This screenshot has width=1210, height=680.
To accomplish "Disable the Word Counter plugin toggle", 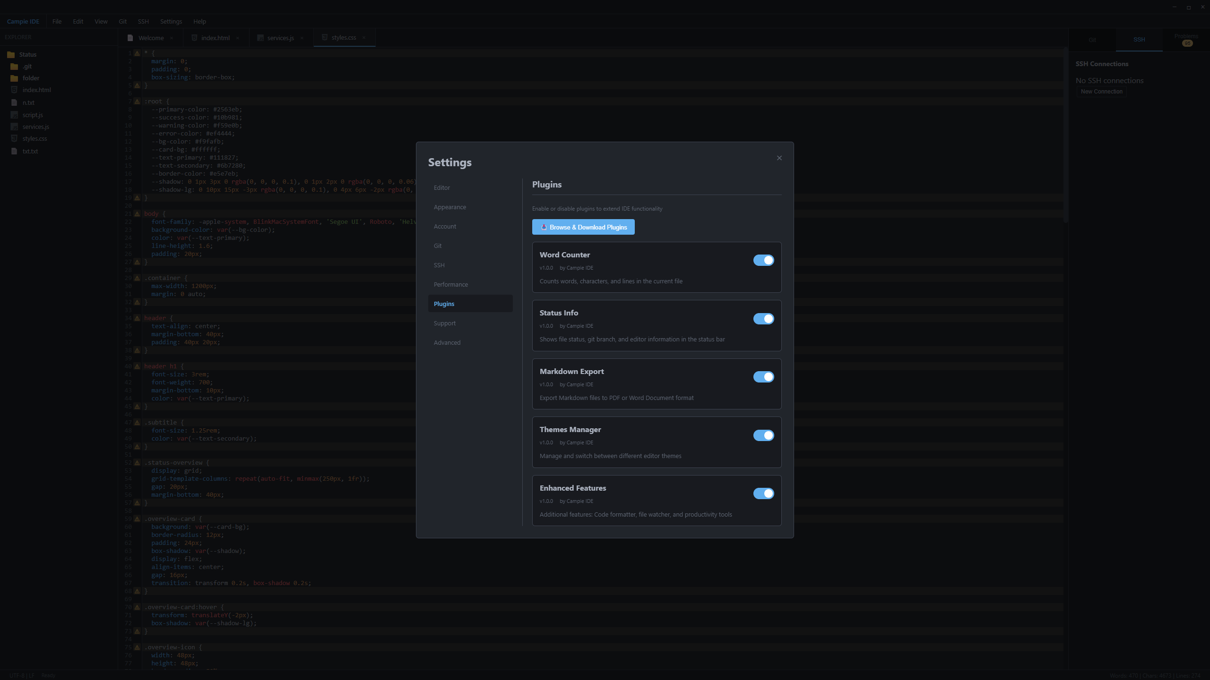I will (x=763, y=260).
